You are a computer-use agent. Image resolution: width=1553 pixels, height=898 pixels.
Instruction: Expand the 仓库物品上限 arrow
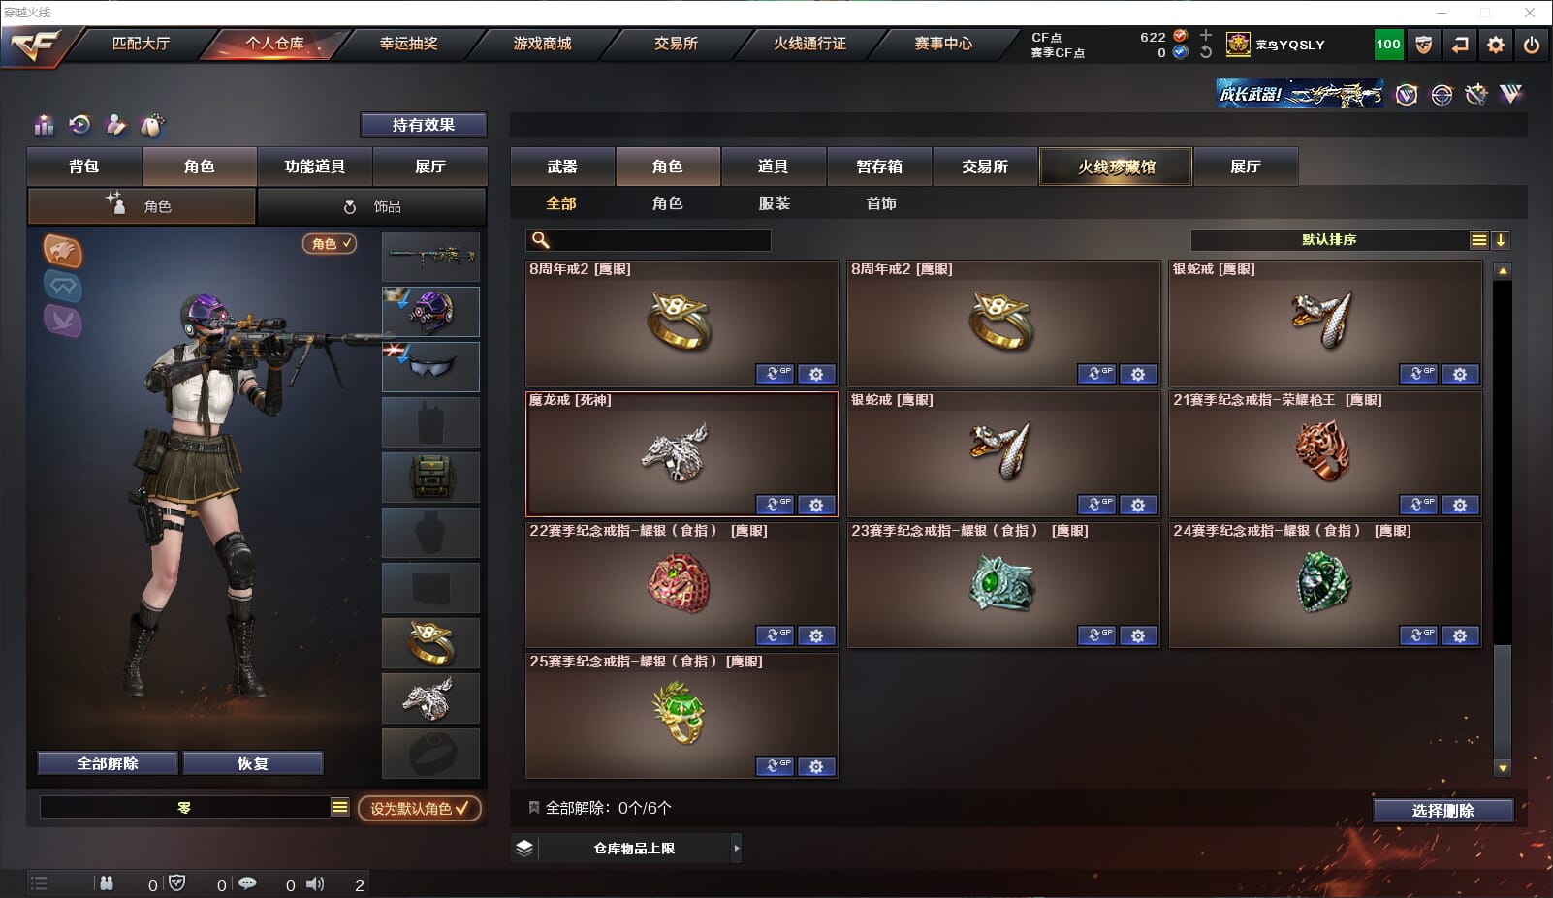tap(737, 848)
